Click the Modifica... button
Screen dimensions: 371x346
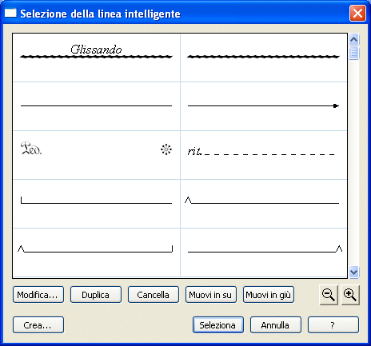[x=38, y=295]
